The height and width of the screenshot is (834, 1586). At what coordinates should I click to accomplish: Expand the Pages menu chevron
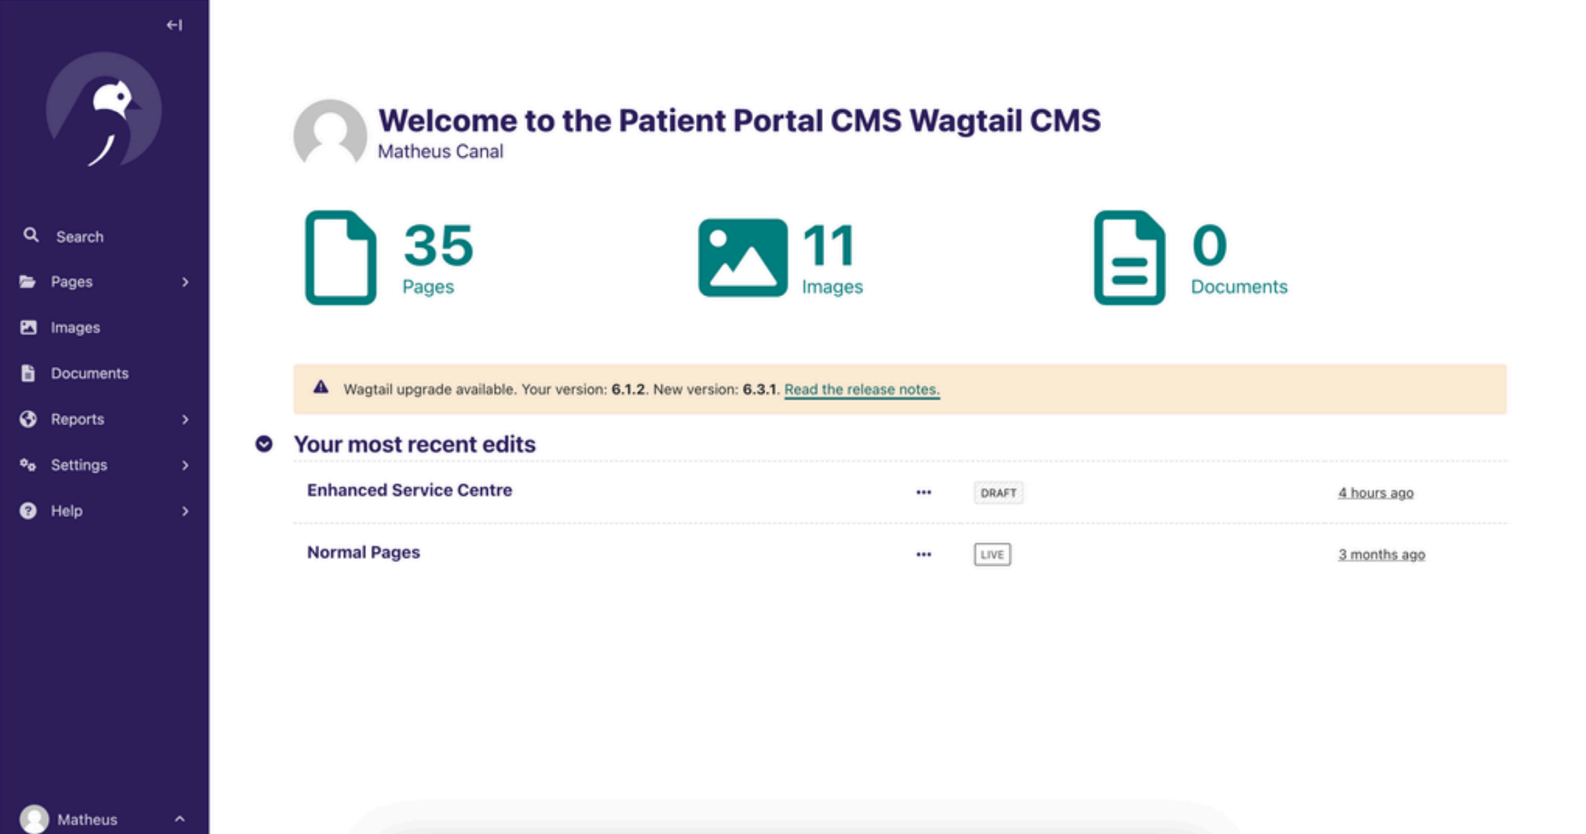(x=185, y=282)
